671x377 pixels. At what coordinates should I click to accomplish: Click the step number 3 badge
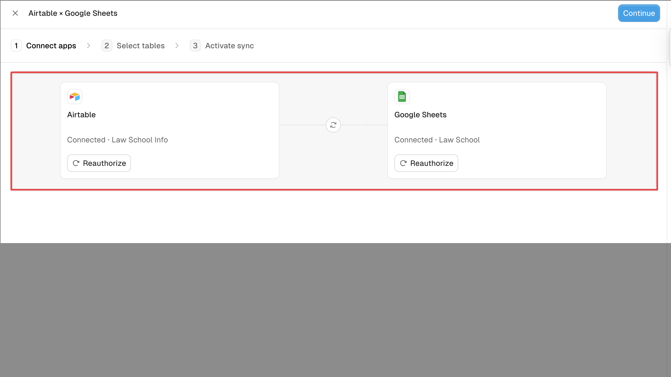pos(195,46)
